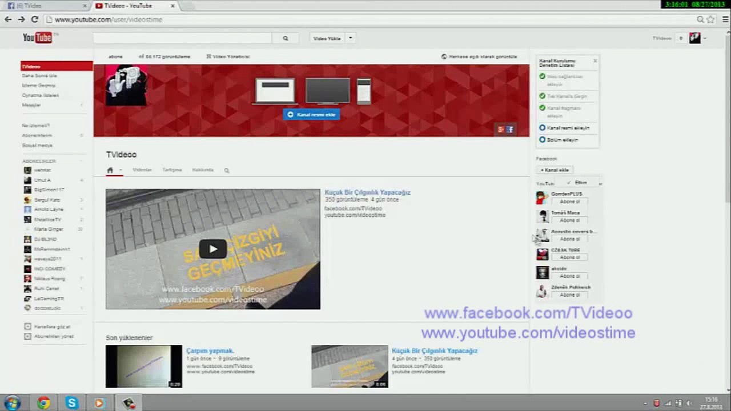
Task: Click the '+ Kanal ekle' button
Action: 555,170
